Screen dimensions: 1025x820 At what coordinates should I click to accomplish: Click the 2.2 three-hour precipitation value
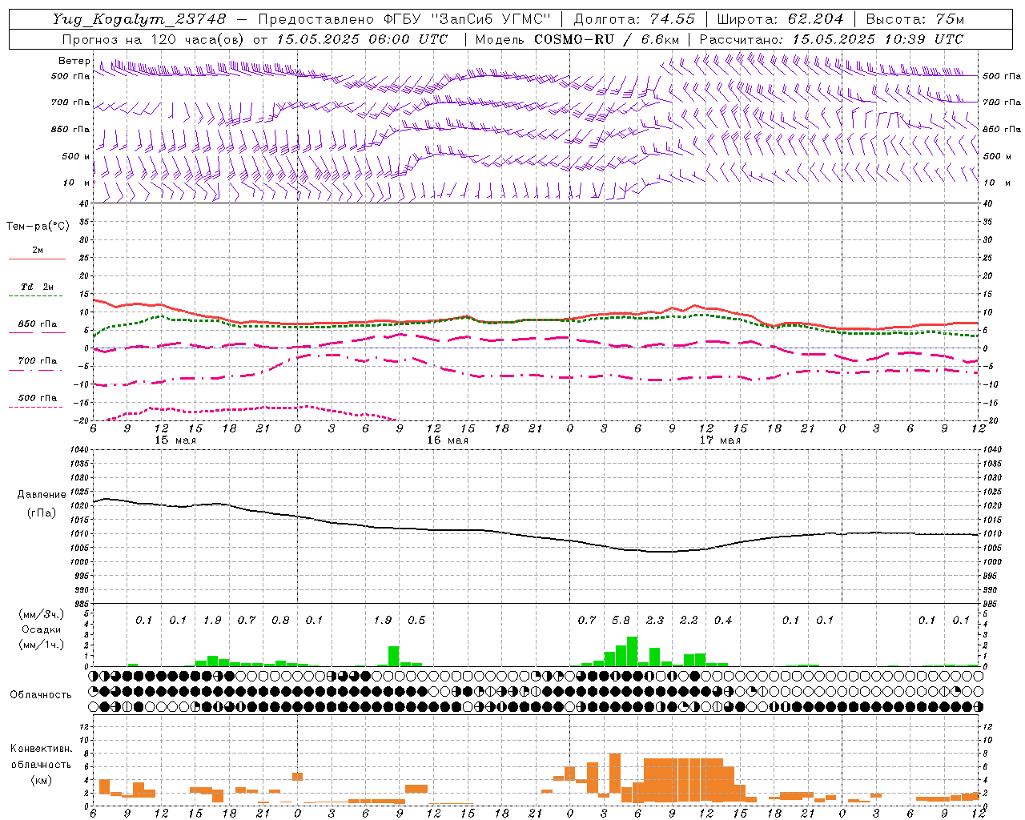pos(689,620)
